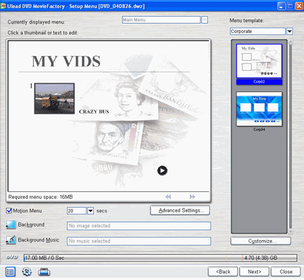
Task: Expand the Menu template dropdown arrow
Action: [x=290, y=31]
